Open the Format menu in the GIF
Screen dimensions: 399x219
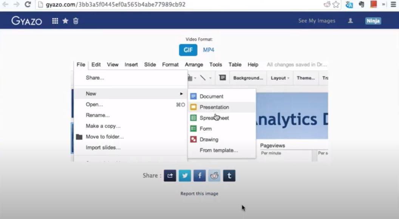coord(170,65)
